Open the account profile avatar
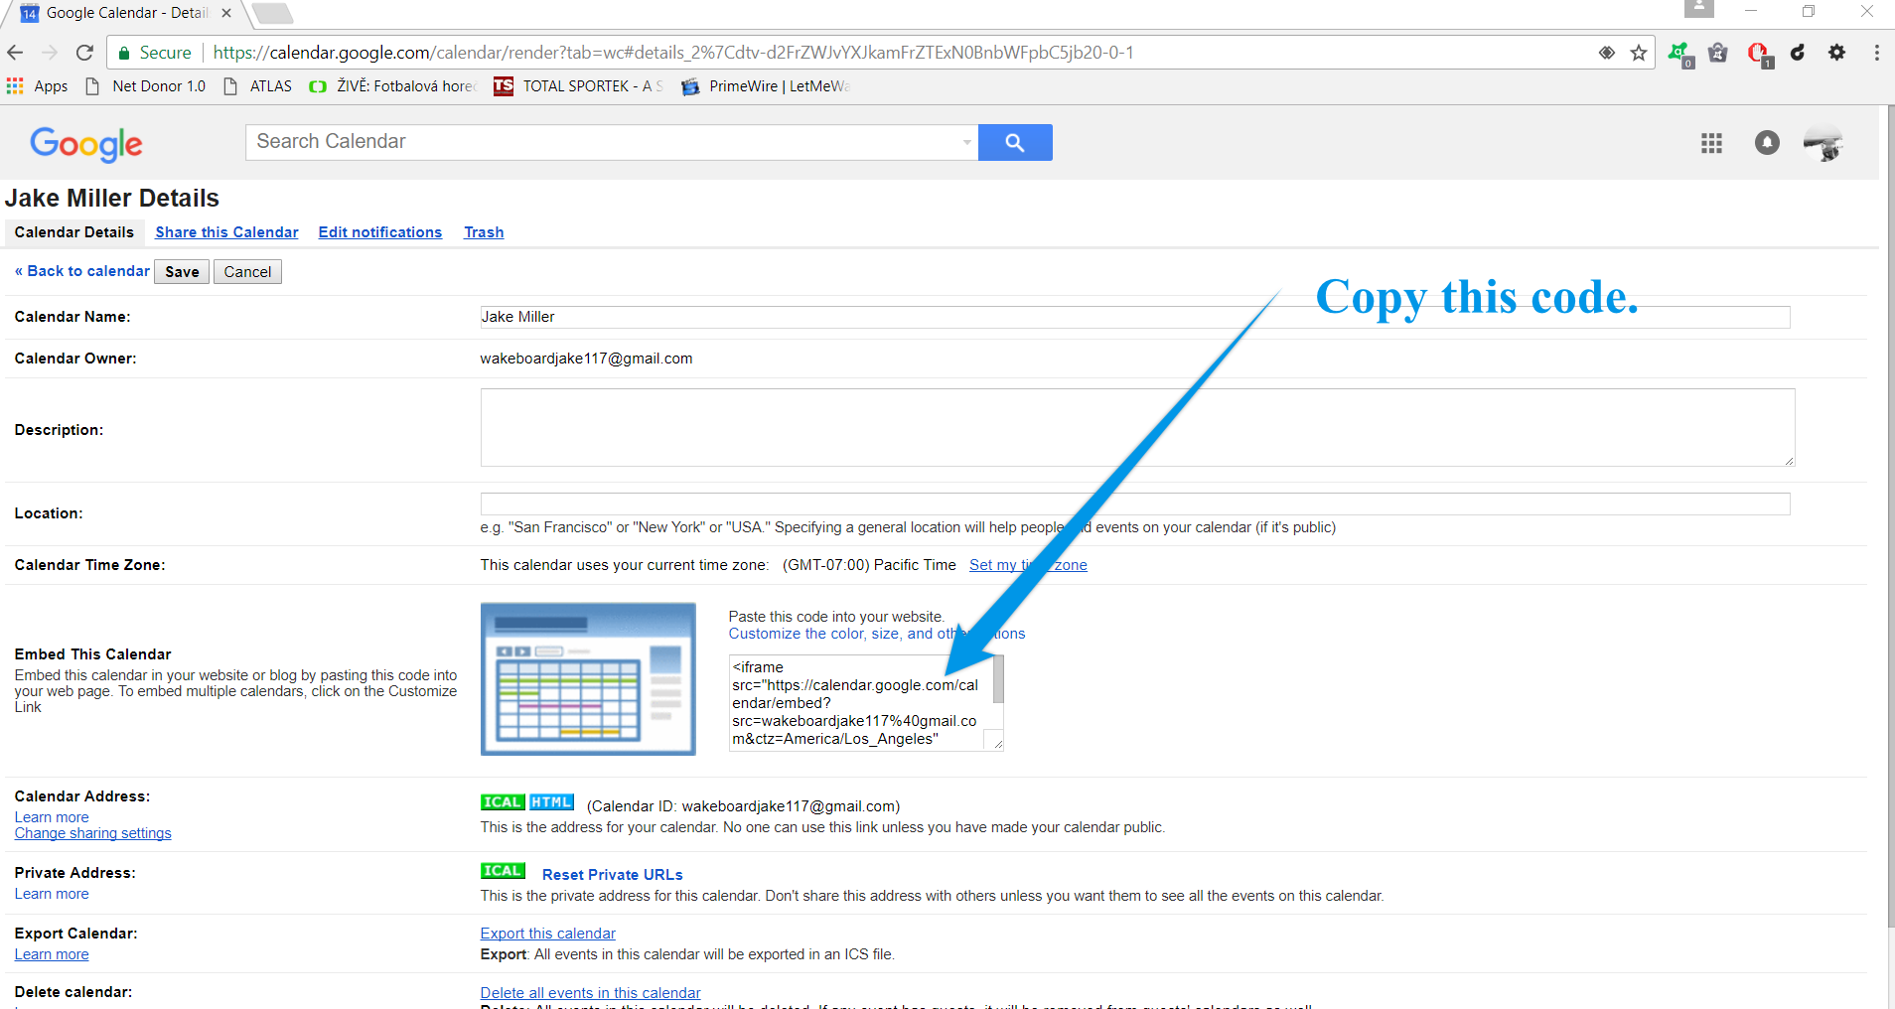The height and width of the screenshot is (1009, 1895). 1823,143
